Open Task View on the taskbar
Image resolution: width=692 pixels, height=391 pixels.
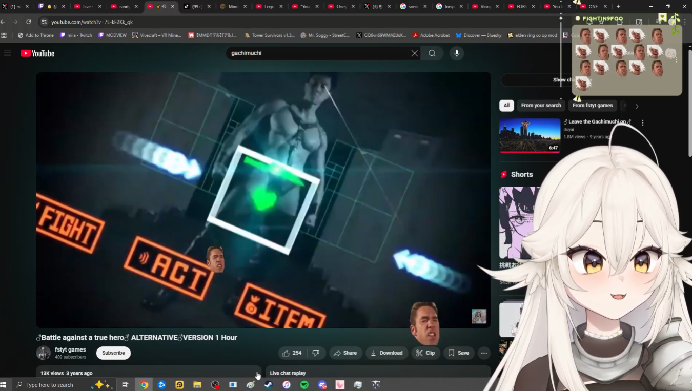click(x=125, y=385)
